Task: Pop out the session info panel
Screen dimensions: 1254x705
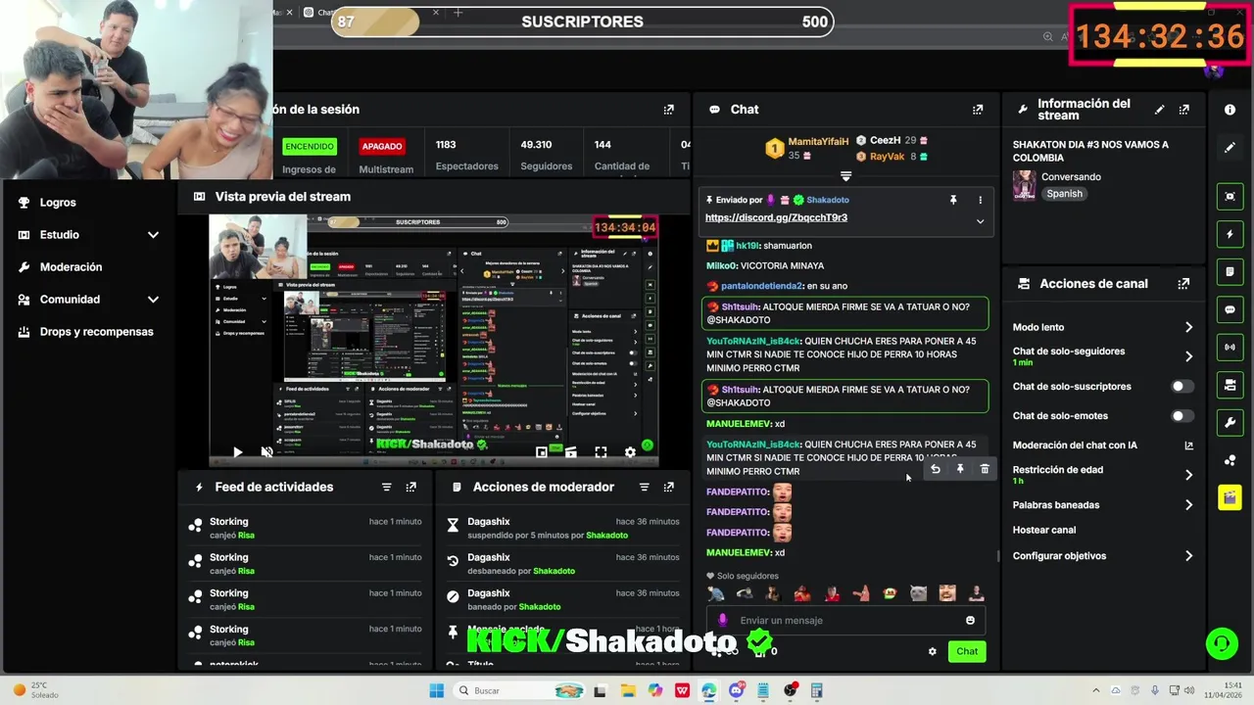Action: click(669, 110)
